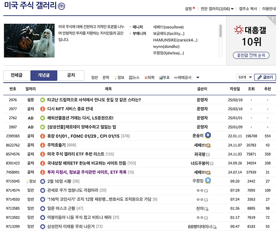Click the question mark help corner icon
The width and height of the screenshot is (279, 231).
tap(272, 19)
